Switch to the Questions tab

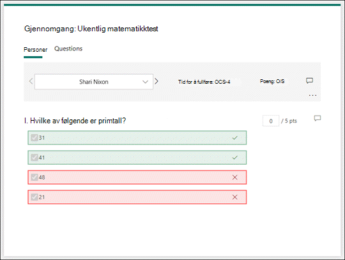(68, 49)
